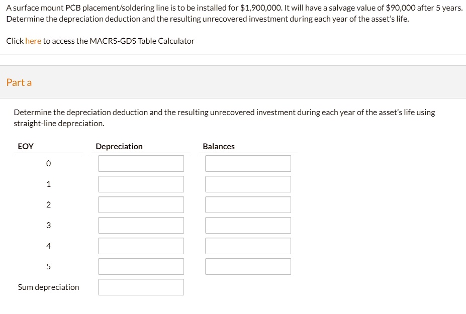Image resolution: width=466 pixels, height=314 pixels.
Task: Select the Depreciation field for EOY 0
Action: click(x=141, y=164)
